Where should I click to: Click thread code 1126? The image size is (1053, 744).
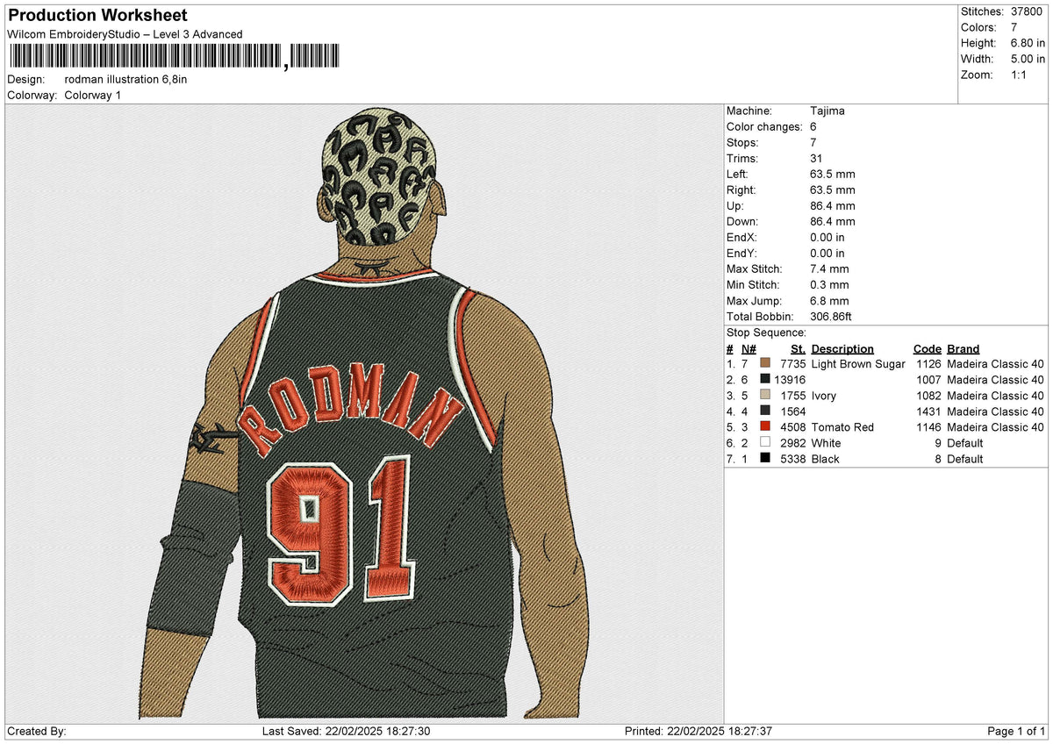pyautogui.click(x=928, y=364)
